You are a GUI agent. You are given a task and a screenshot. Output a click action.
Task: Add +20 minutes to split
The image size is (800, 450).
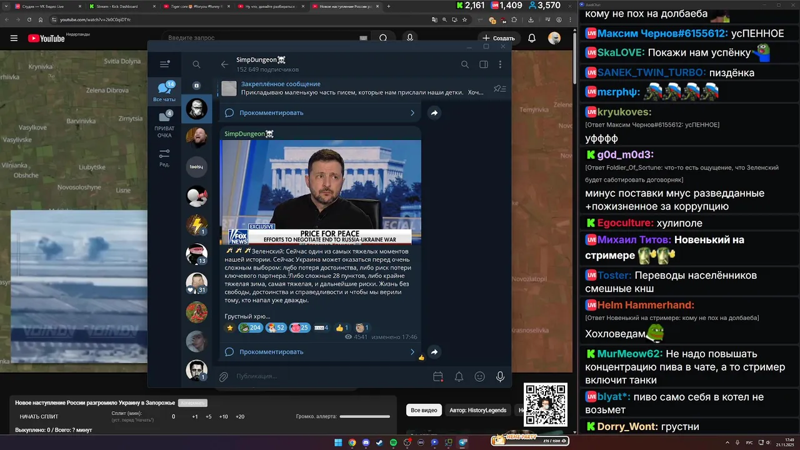point(239,417)
